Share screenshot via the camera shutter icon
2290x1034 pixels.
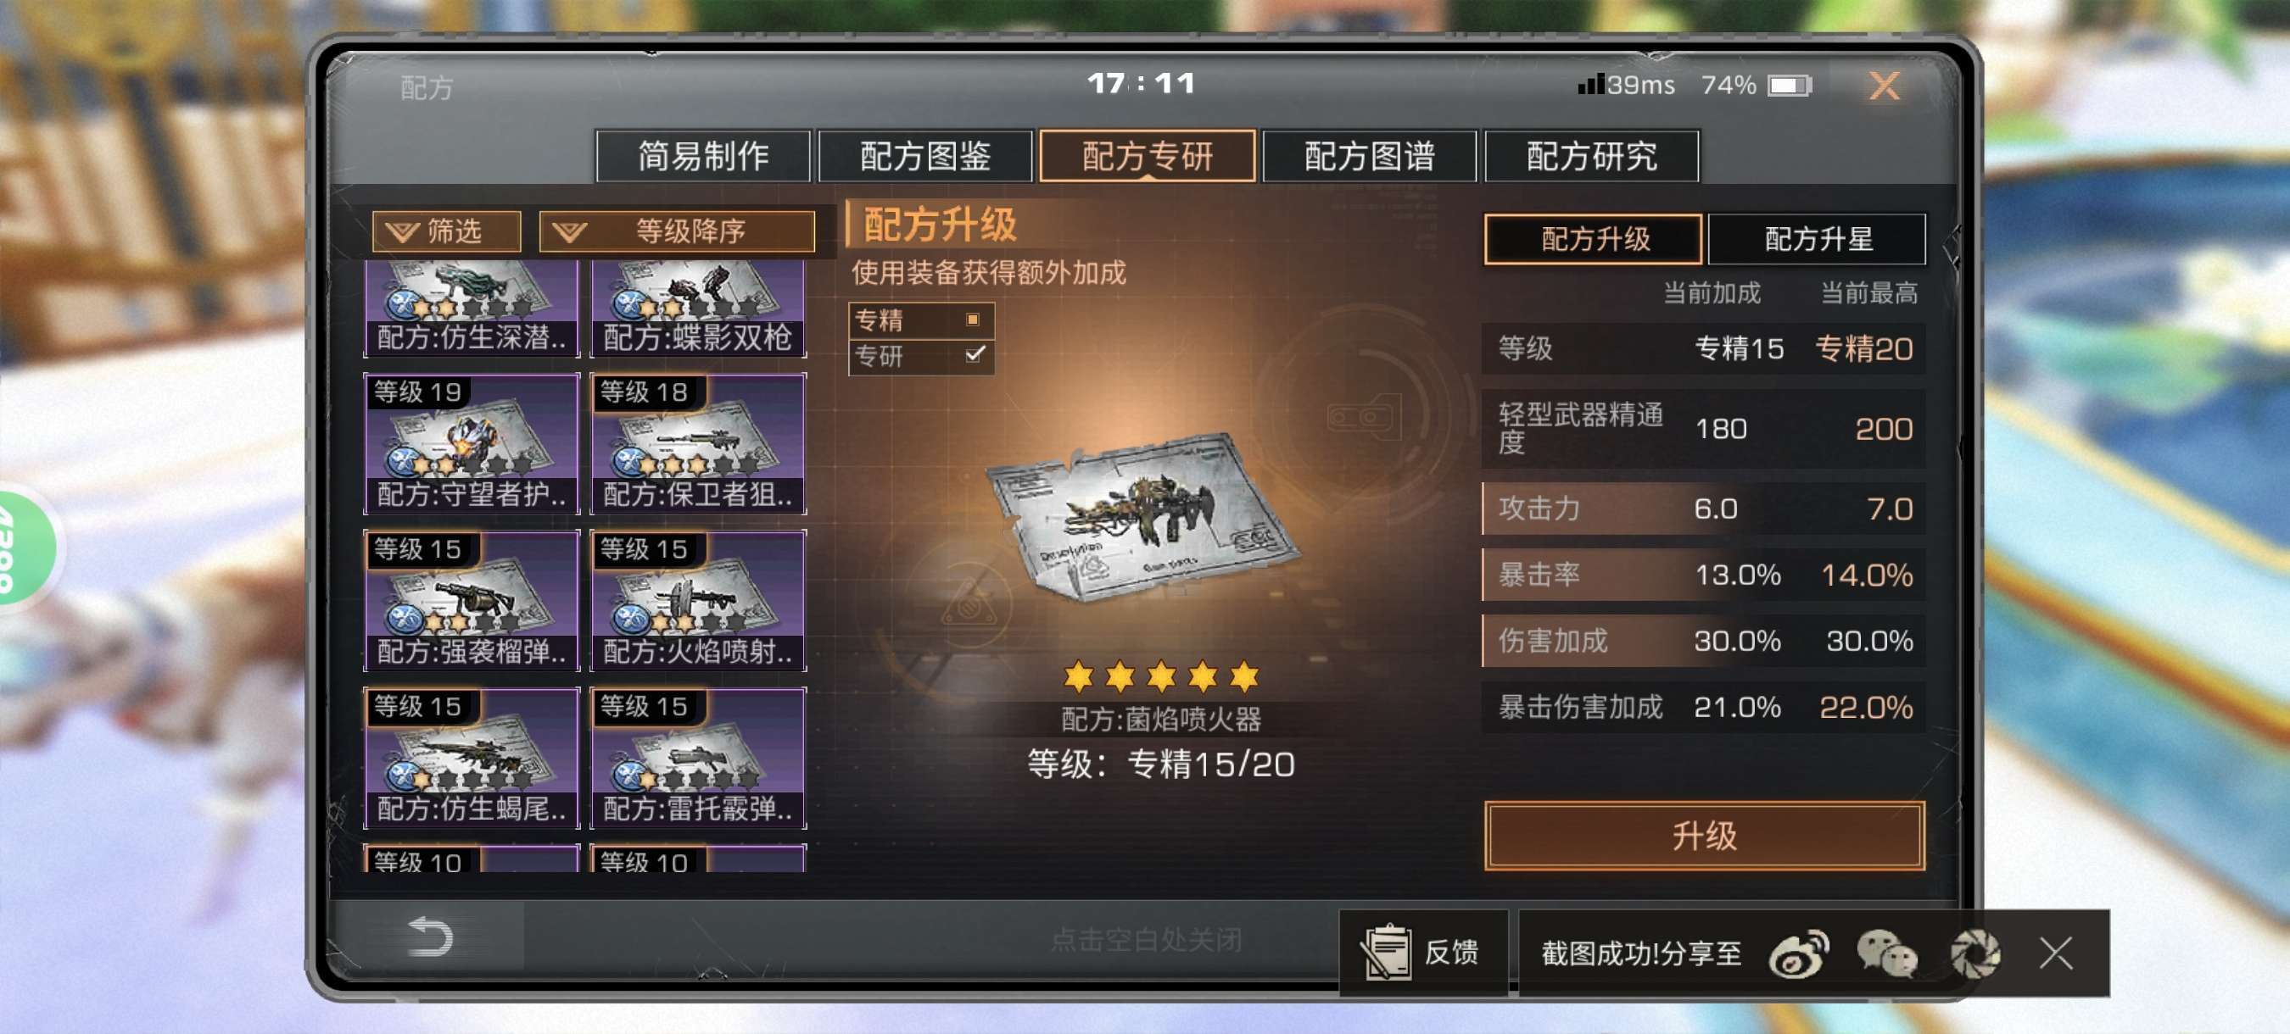(x=1975, y=954)
